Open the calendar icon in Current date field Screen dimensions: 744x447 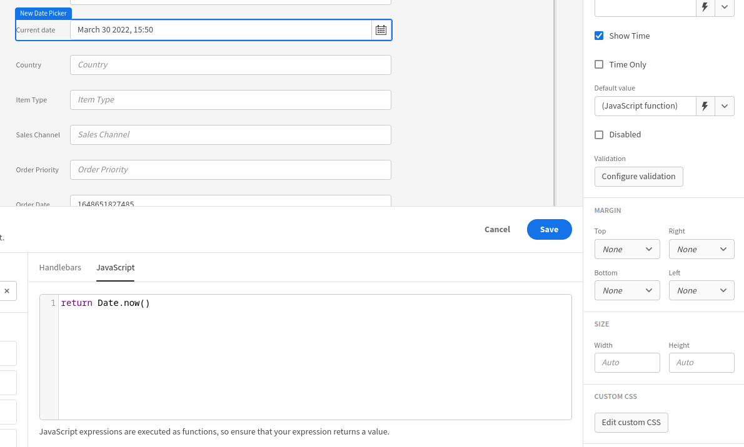[381, 30]
